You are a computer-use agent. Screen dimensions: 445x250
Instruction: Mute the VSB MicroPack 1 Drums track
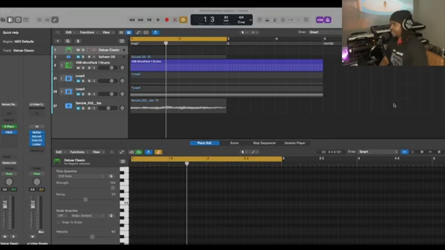(x=78, y=68)
